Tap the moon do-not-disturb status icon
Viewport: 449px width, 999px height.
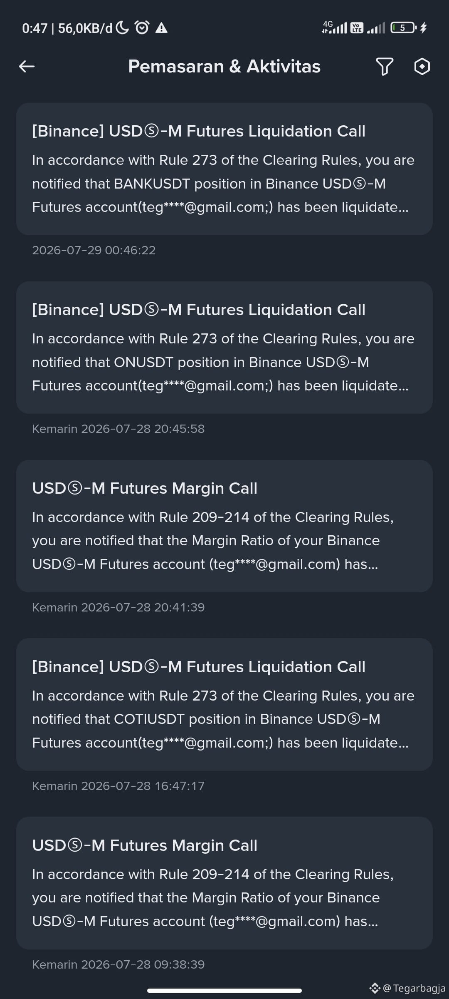click(122, 28)
